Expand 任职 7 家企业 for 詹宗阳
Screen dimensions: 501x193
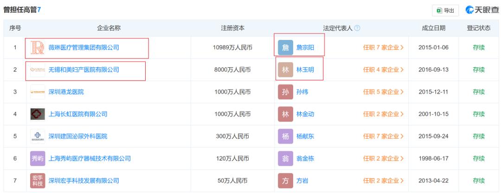pos(383,47)
